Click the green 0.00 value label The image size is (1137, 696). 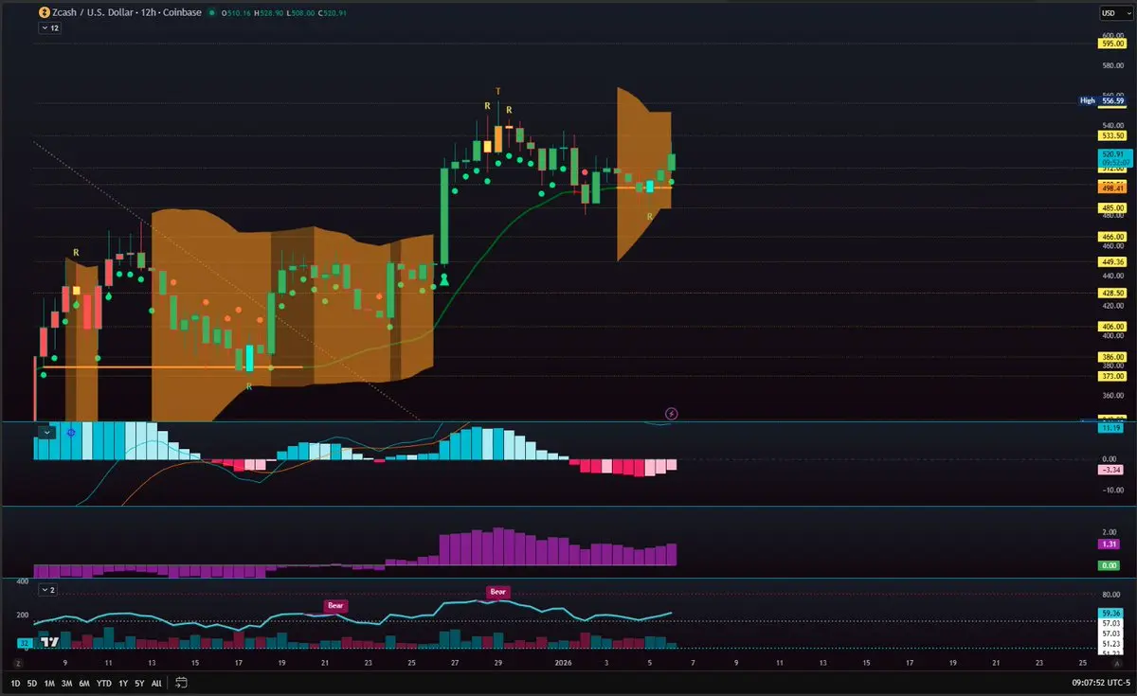(1110, 565)
